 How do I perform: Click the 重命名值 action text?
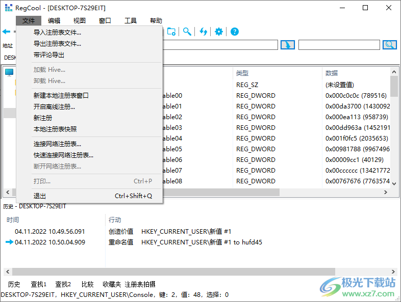[121, 242]
